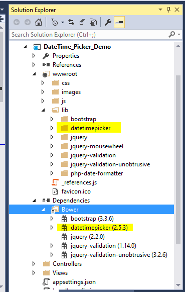Click the Sync with Active Document icon
Viewport: 185px width, 292px height.
click(x=71, y=22)
